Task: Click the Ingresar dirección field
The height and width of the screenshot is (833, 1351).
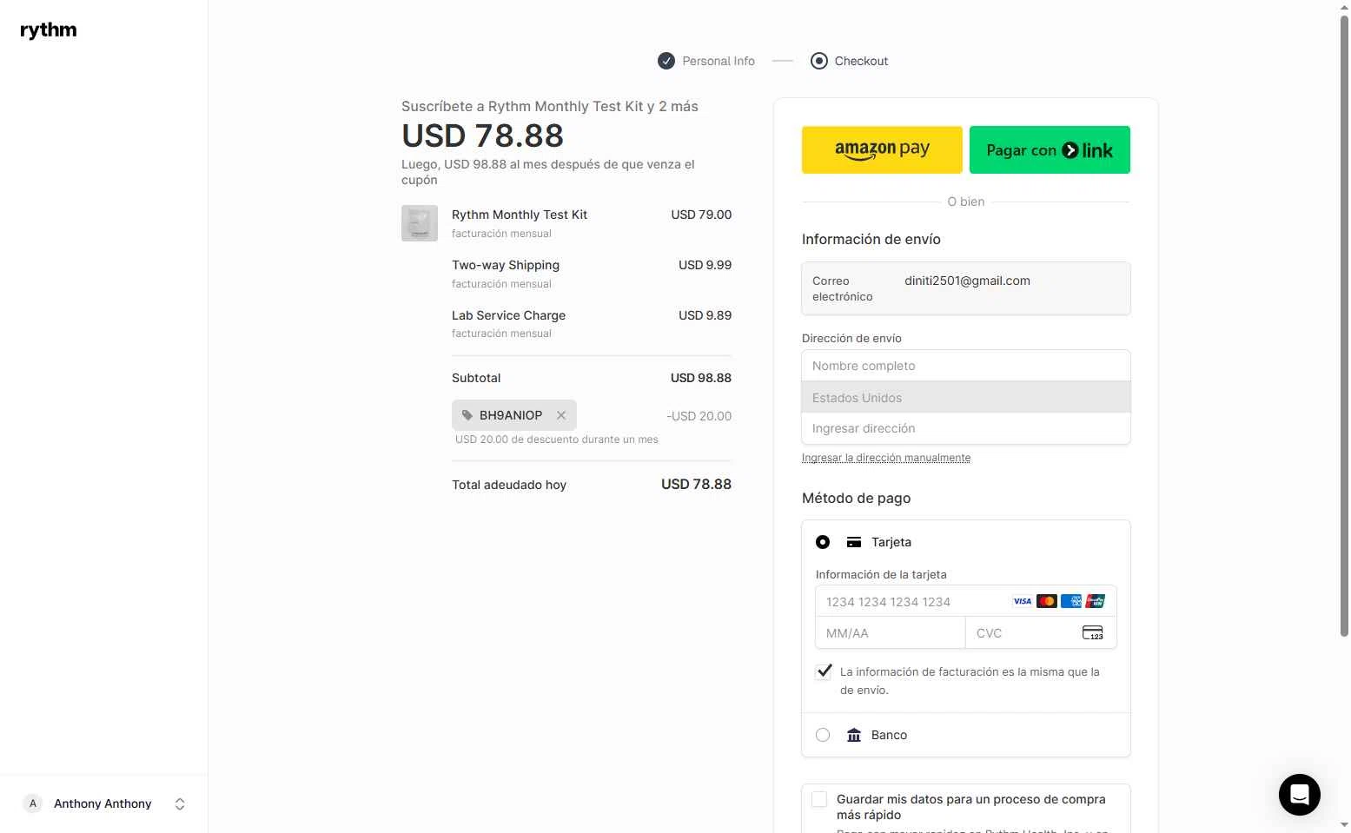Action: [x=966, y=428]
